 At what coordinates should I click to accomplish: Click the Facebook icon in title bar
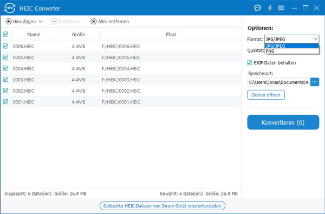point(270,8)
